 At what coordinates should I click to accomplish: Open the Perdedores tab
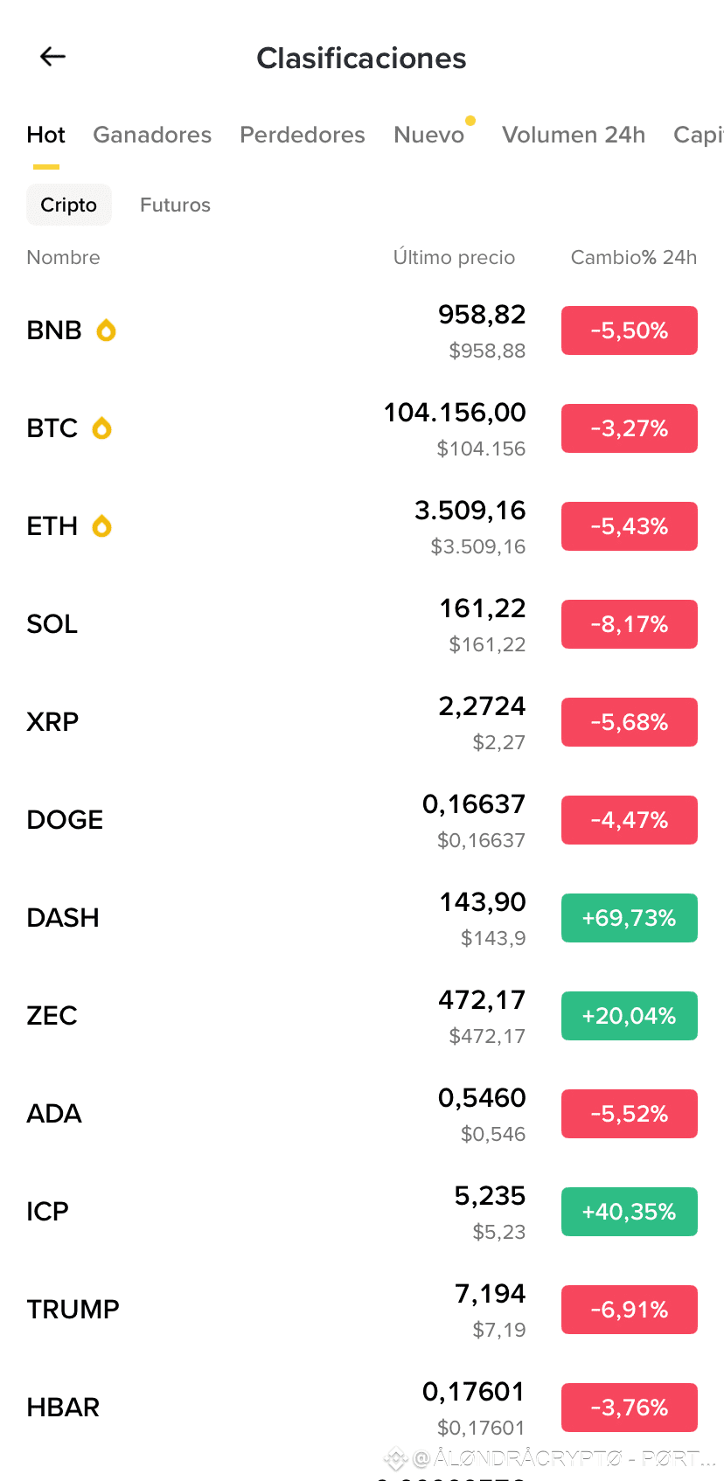[x=303, y=135]
